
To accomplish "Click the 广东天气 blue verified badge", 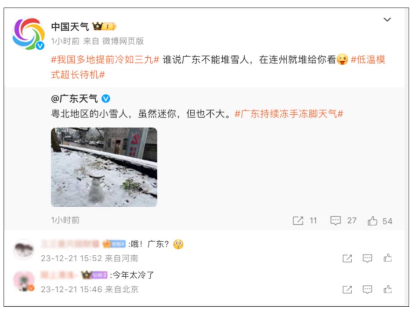I will 105,99.
